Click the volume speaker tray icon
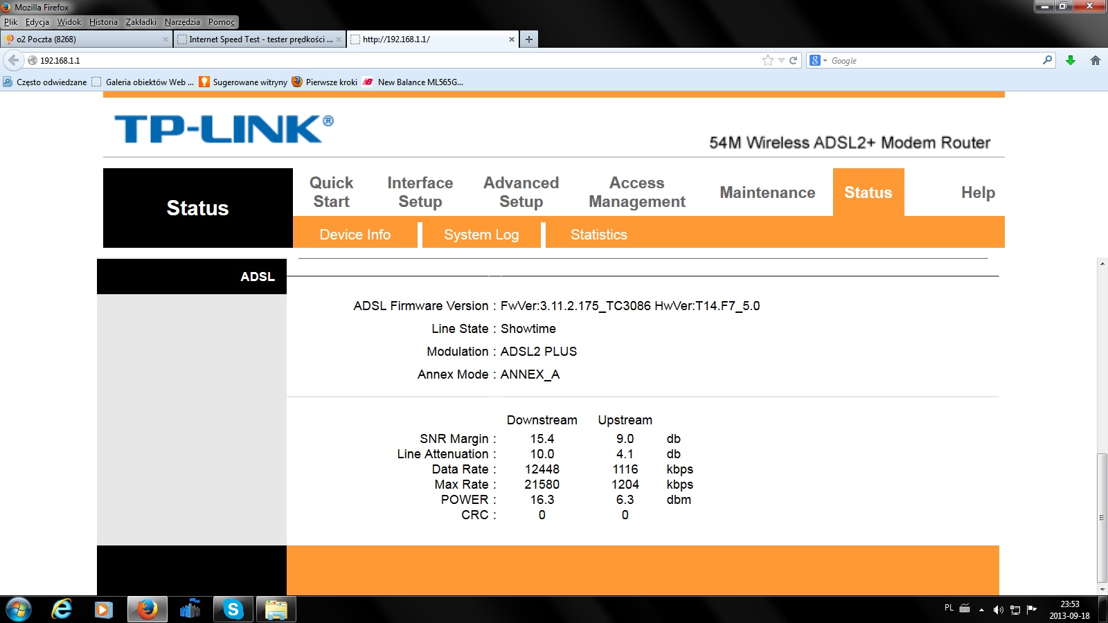1108x623 pixels. [998, 610]
